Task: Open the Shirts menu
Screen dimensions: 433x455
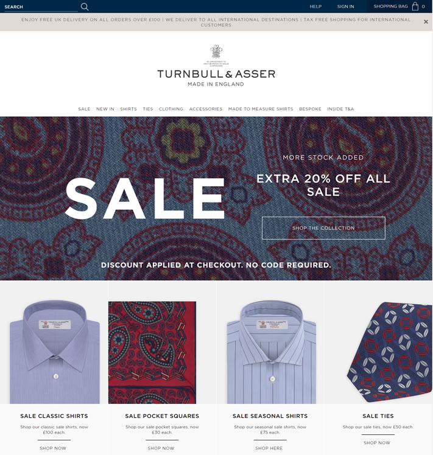Action: tap(128, 109)
